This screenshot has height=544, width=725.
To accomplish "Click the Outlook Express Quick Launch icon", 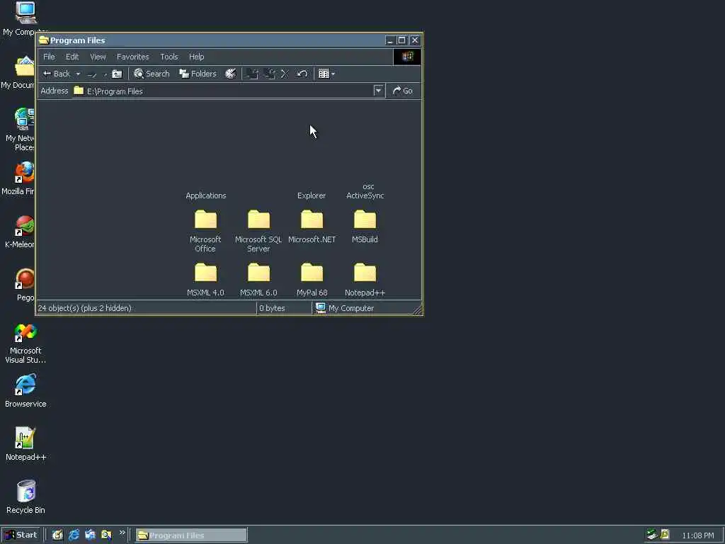I will coord(90,535).
